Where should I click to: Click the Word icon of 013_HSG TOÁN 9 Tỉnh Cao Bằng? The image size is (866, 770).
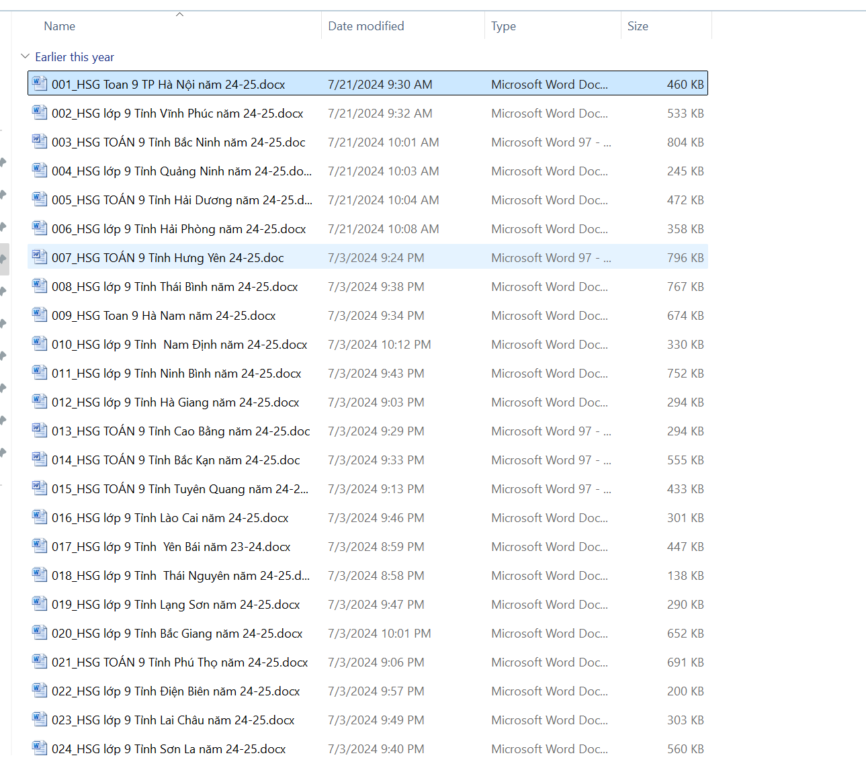point(40,430)
